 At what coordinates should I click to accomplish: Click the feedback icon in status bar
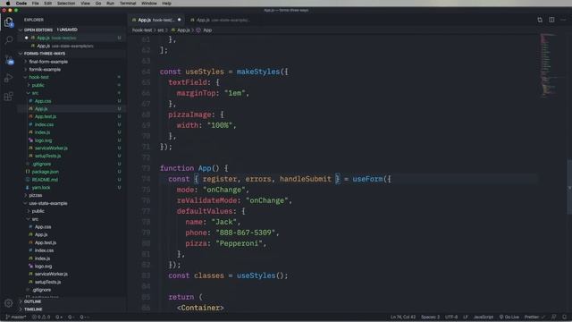tap(554, 317)
